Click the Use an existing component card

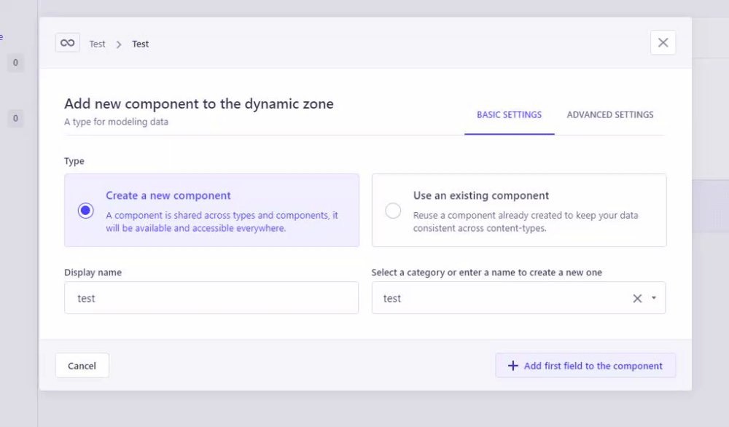point(519,211)
